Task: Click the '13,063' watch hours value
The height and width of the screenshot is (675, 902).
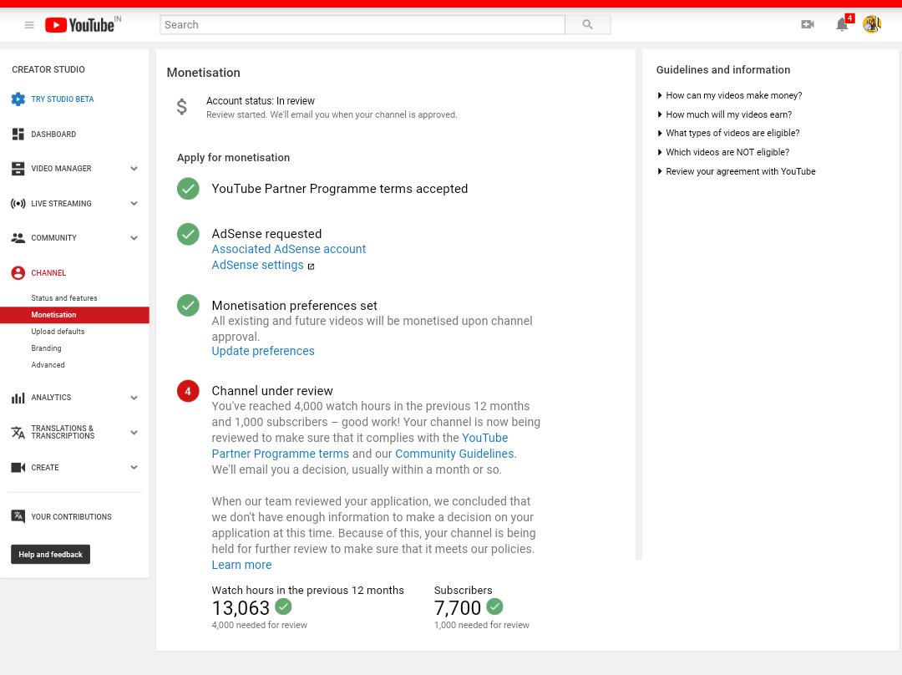Action: (x=241, y=607)
